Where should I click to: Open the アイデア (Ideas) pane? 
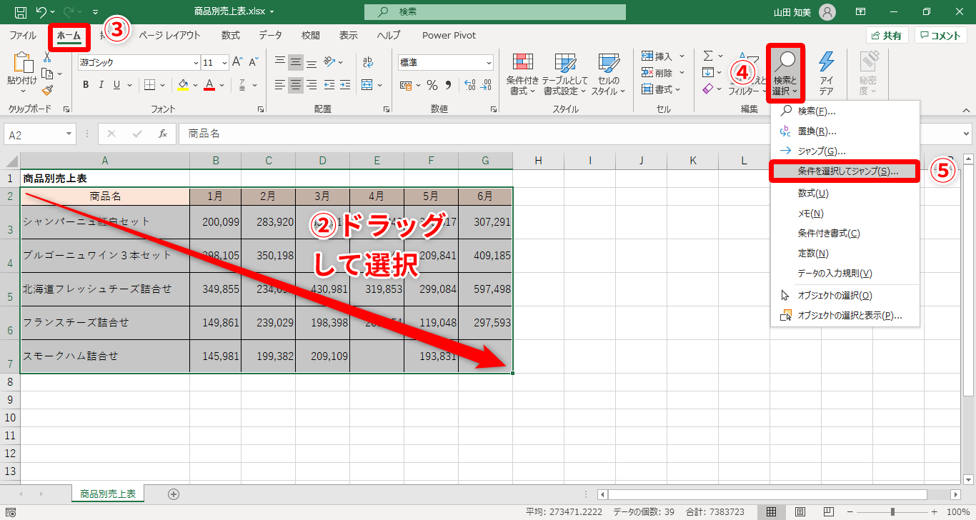pyautogui.click(x=826, y=74)
